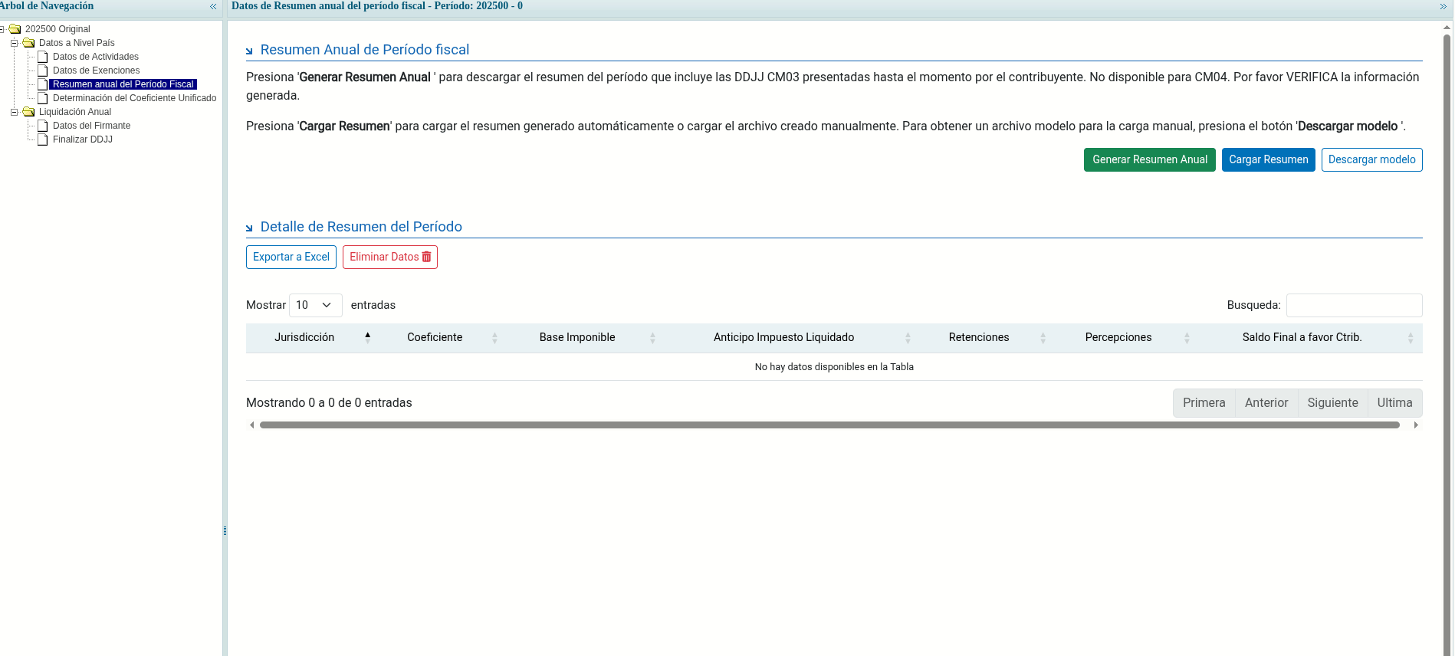Open the Mostrar entries count dropdown
The height and width of the screenshot is (656, 1455).
point(315,305)
